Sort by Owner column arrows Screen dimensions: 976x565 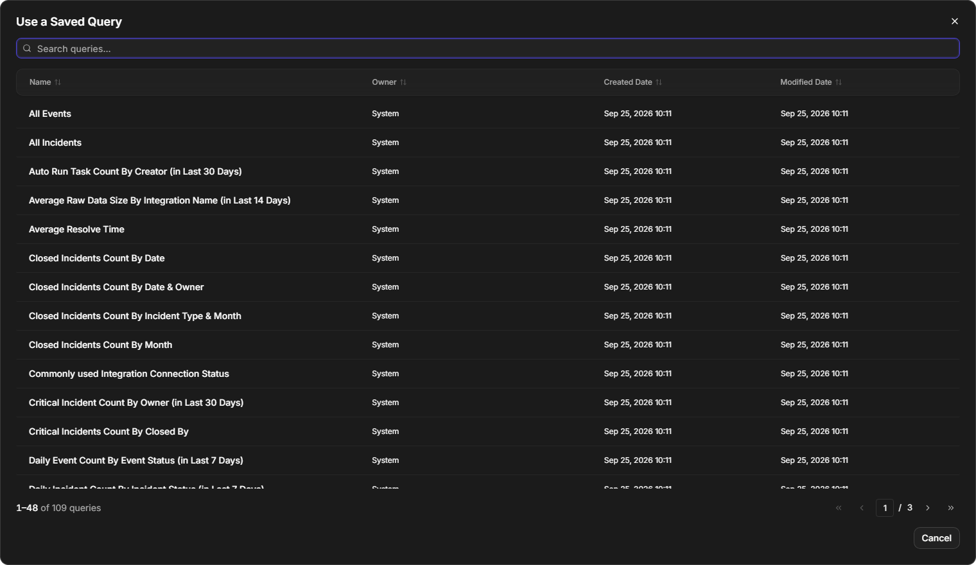403,82
